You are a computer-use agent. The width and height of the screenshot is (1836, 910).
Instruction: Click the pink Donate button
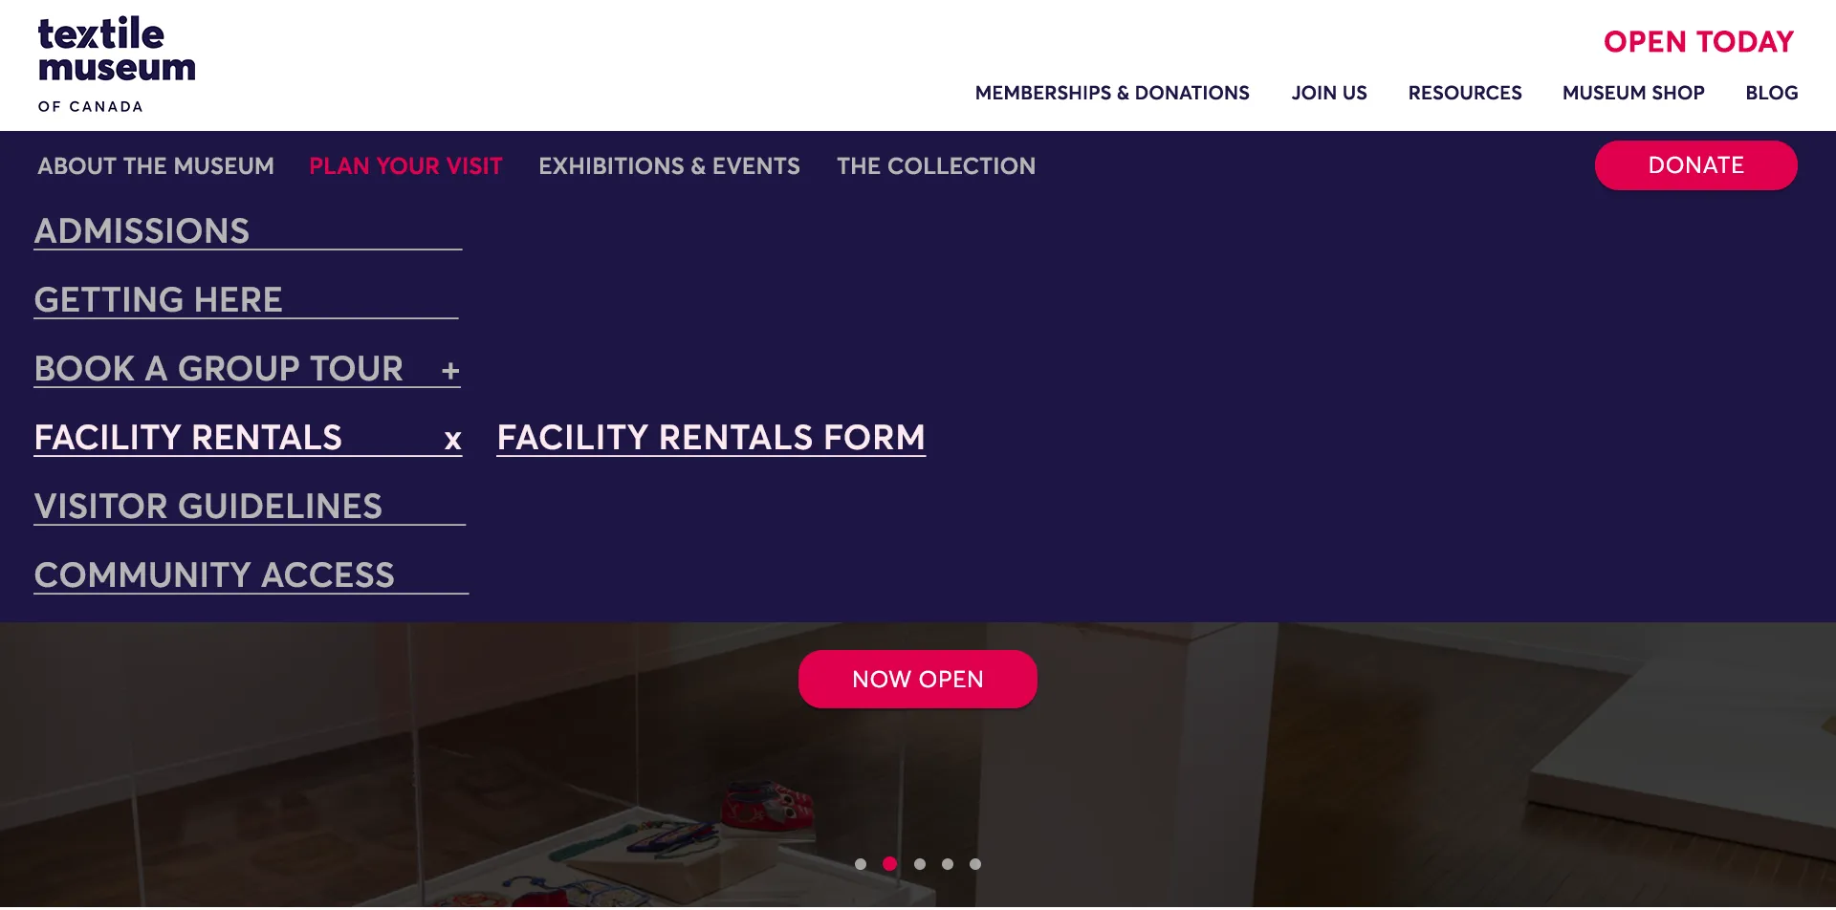[x=1695, y=165]
